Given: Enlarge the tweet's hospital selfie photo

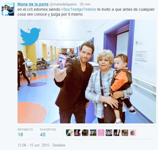Looking at the screenshot, I should (x=87, y=71).
